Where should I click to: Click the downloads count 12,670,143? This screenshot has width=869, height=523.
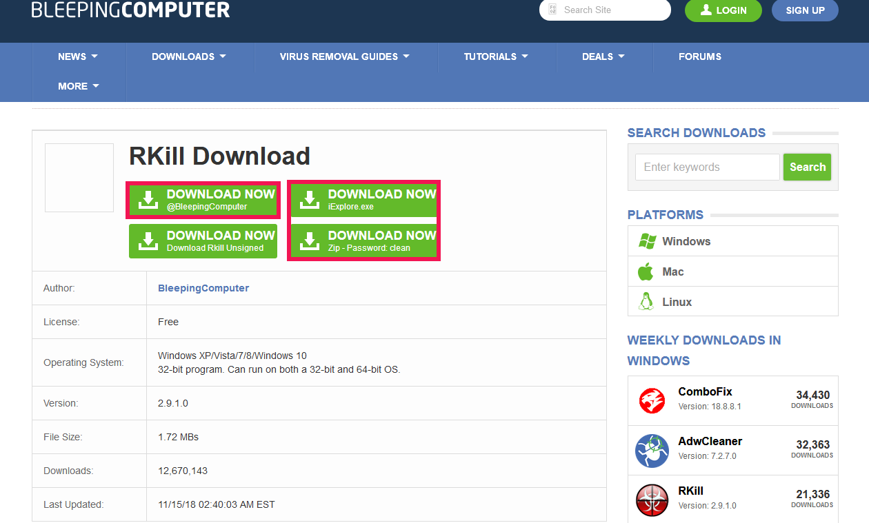pyautogui.click(x=183, y=471)
